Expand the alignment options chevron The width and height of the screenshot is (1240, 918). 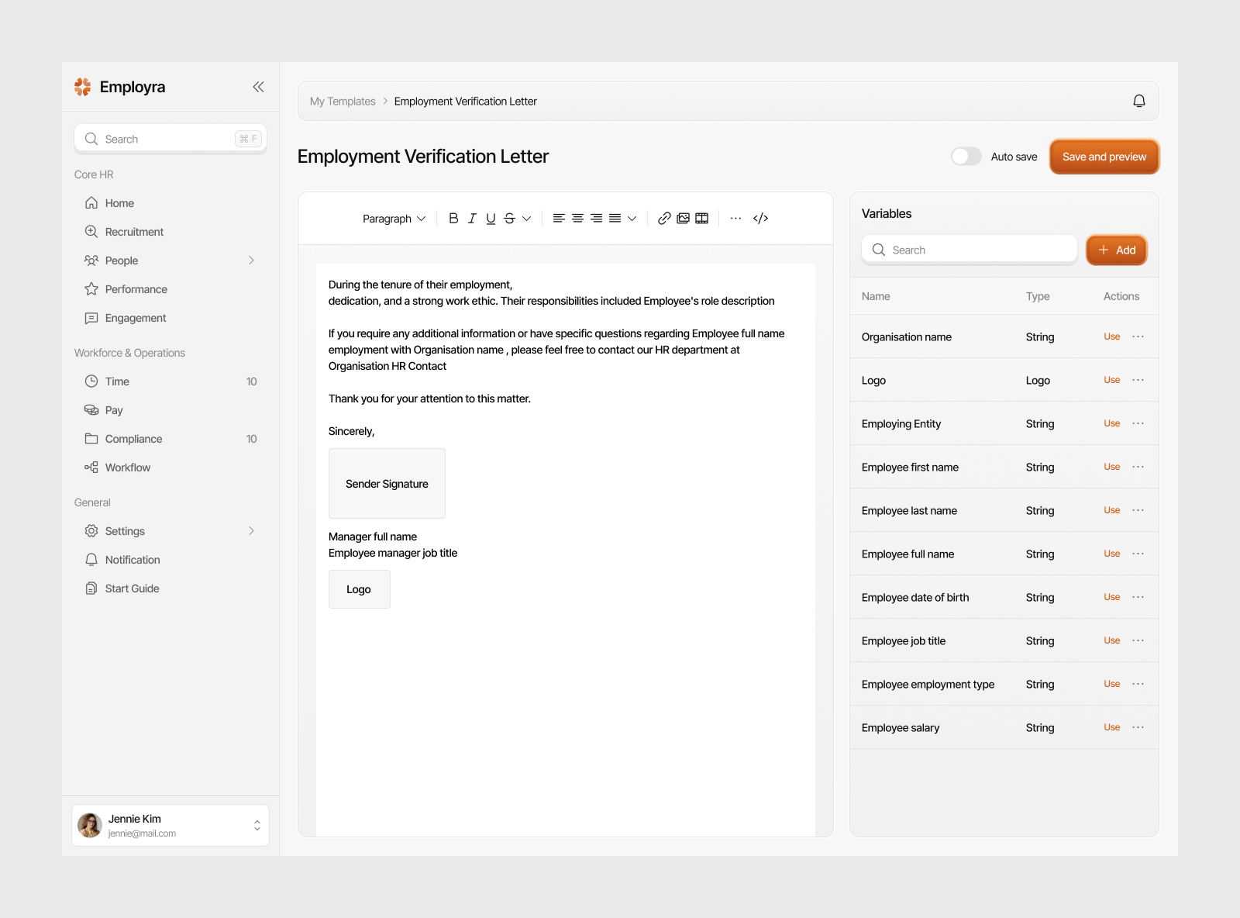click(632, 219)
